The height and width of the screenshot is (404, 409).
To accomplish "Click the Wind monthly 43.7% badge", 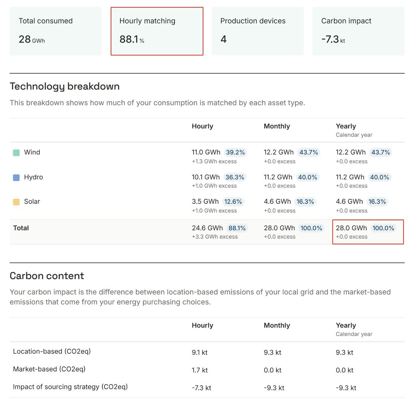I will click(x=308, y=152).
